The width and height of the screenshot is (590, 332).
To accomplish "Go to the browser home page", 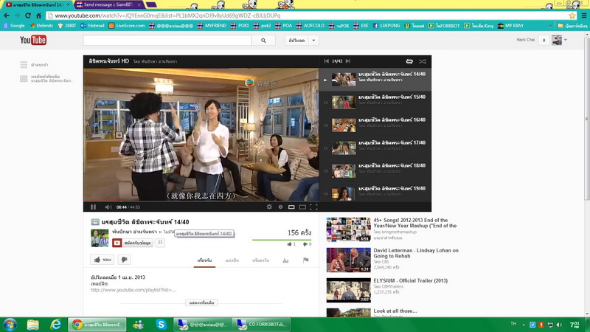I will [39, 15].
